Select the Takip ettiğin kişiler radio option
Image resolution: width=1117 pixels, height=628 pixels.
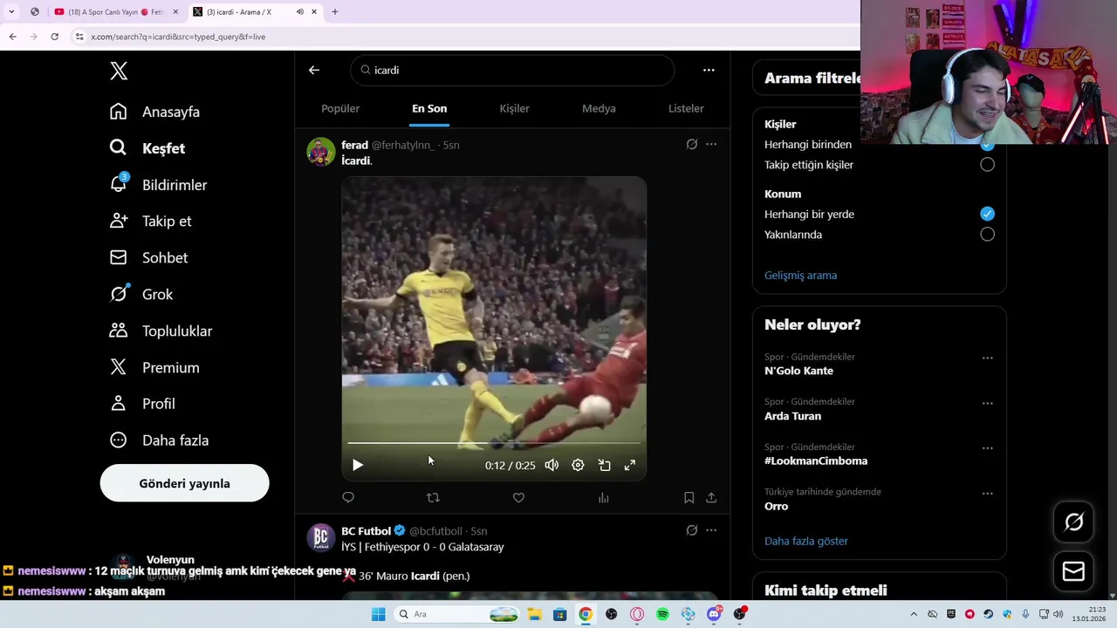tap(987, 164)
